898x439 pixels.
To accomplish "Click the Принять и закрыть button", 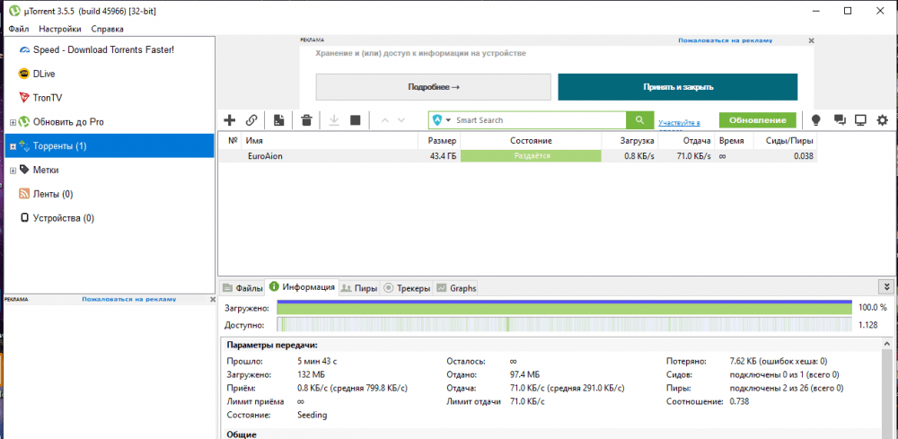I will [677, 87].
